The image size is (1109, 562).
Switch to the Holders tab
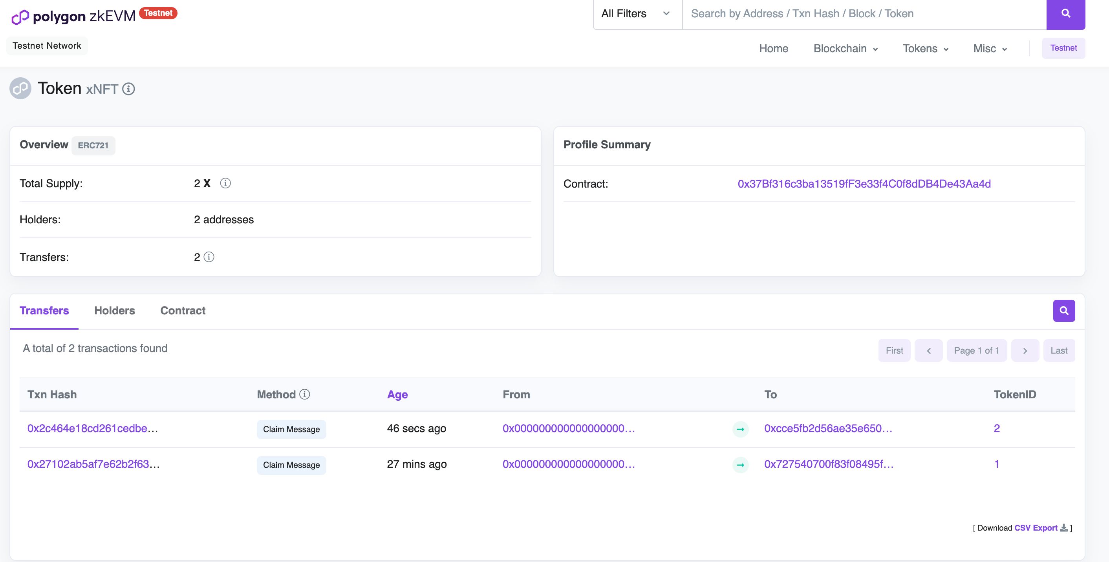115,311
